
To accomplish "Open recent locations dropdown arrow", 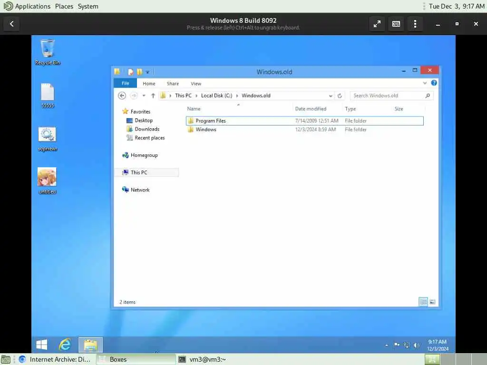I will [x=144, y=96].
